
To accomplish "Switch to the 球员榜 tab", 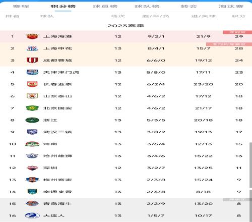I will pos(105,7).
